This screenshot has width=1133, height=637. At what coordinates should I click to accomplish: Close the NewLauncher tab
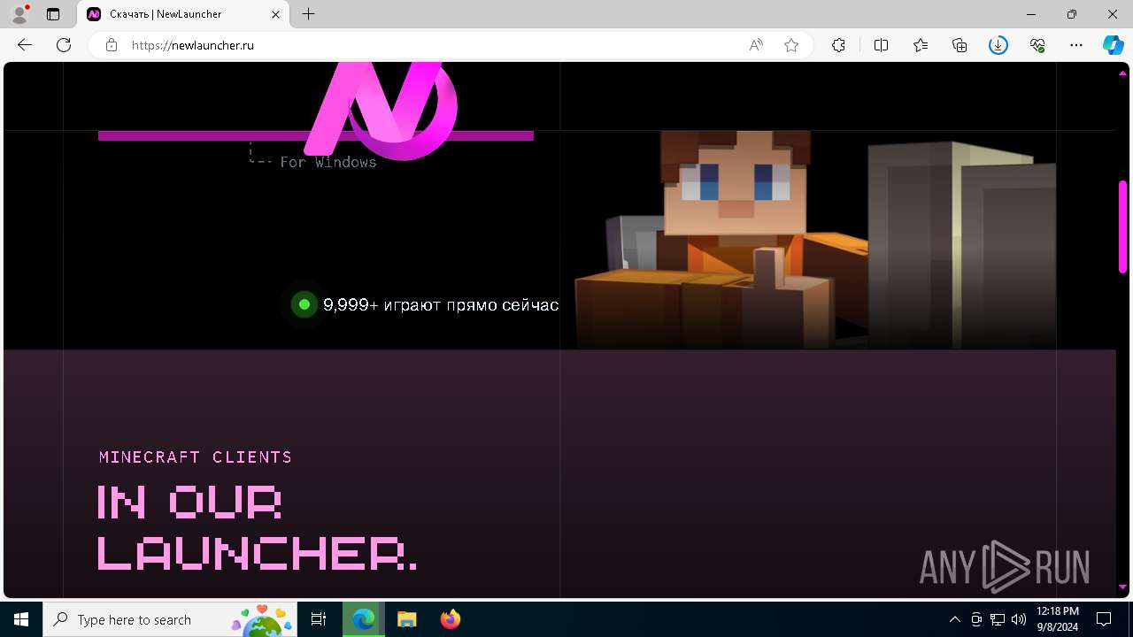pyautogui.click(x=275, y=14)
